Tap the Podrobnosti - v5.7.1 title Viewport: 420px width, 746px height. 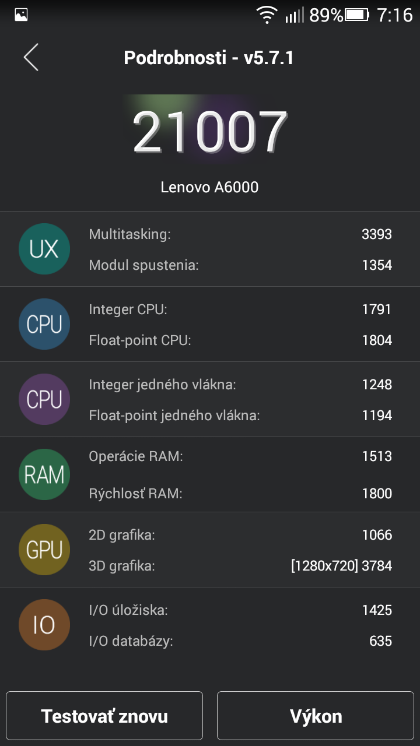click(209, 58)
